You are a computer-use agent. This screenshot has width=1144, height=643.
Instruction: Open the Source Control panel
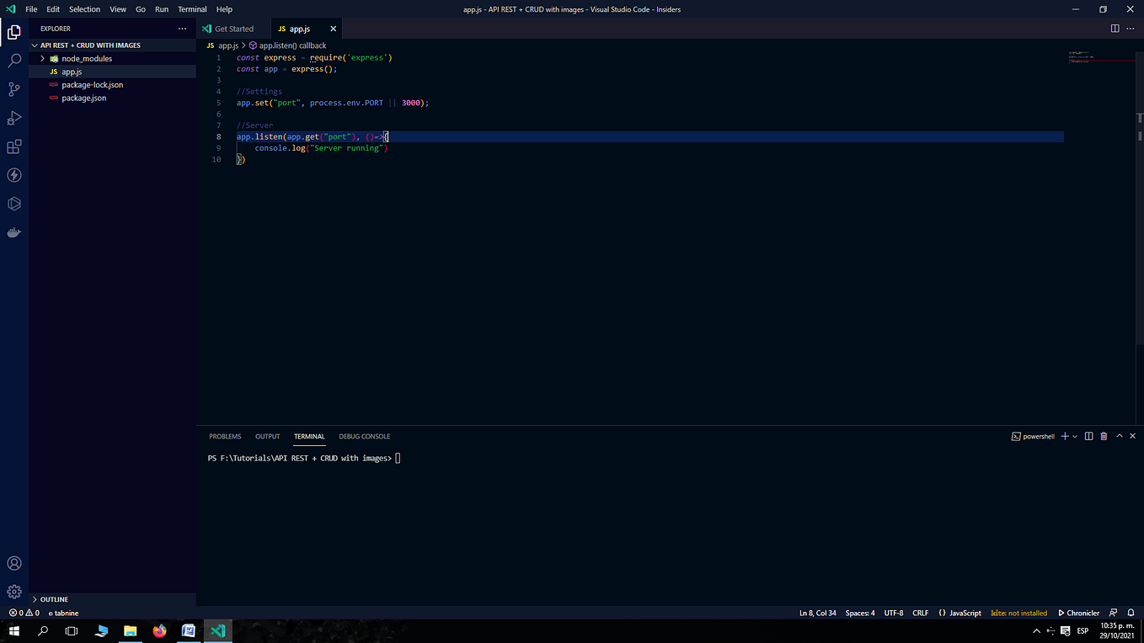click(x=13, y=89)
